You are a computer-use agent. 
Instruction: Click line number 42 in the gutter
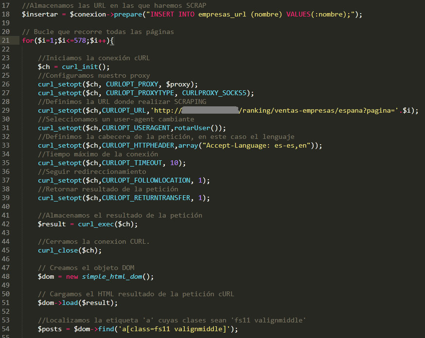[6, 224]
